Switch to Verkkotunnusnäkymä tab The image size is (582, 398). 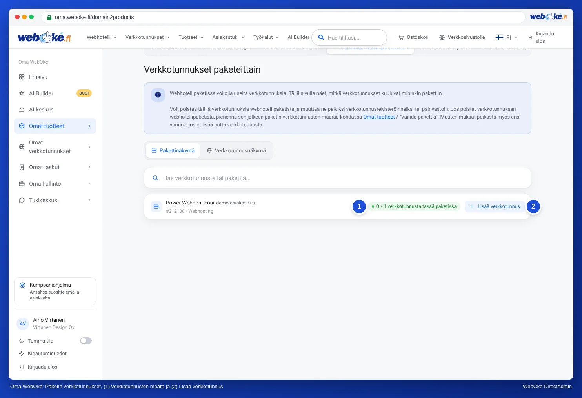[x=236, y=151]
